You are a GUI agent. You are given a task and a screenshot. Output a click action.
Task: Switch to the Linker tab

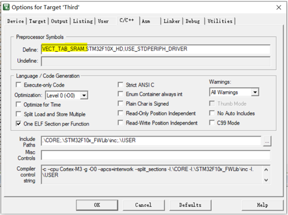[172, 21]
